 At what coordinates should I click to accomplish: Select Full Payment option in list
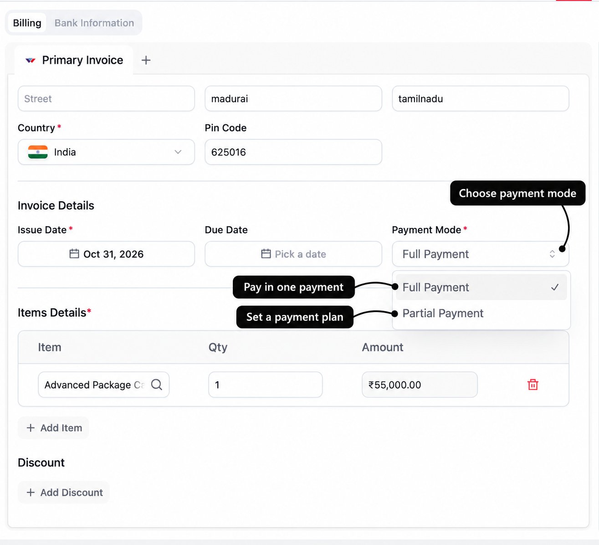point(481,287)
